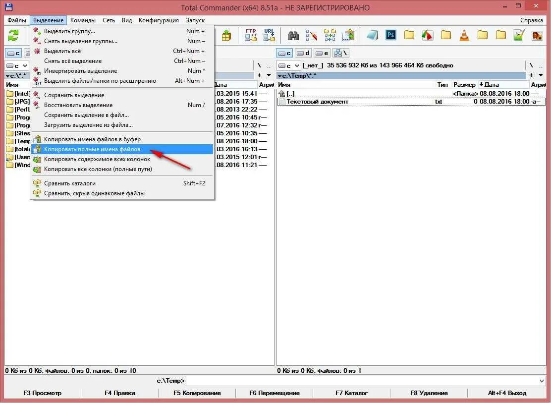The height and width of the screenshot is (403, 551).
Task: Click the last toolbar icon with red flower
Action: (537, 35)
